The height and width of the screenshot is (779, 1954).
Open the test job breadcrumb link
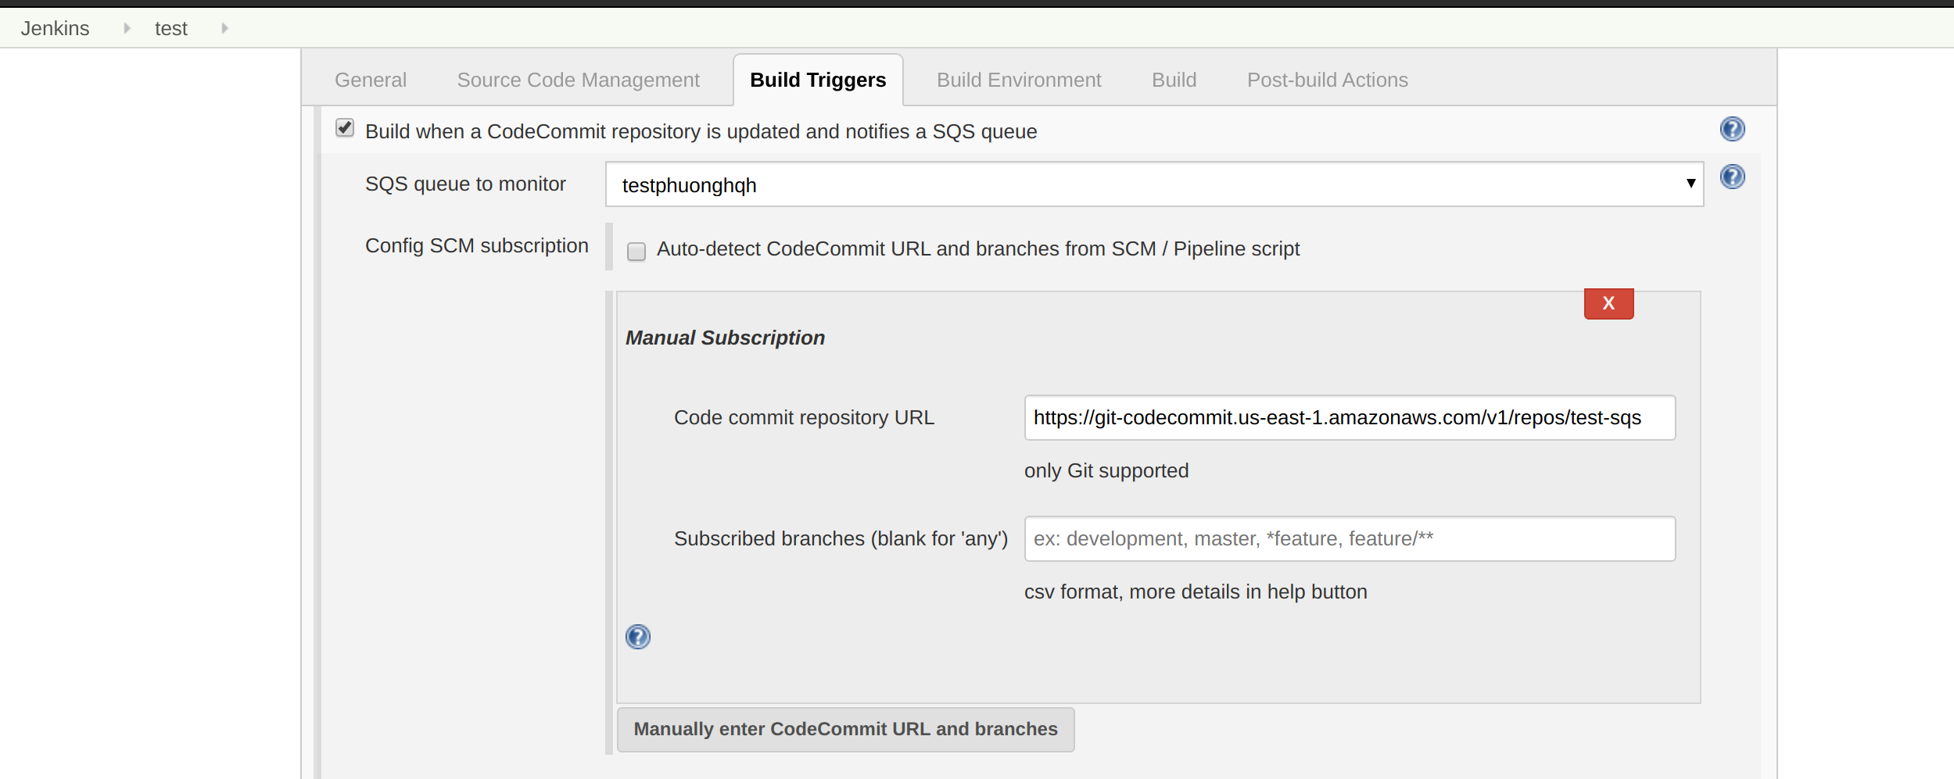pos(170,28)
